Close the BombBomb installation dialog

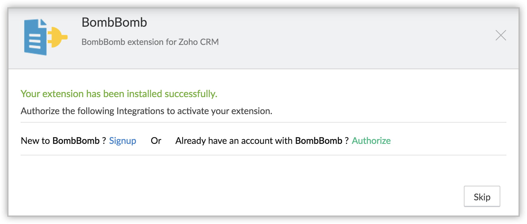pos(501,35)
